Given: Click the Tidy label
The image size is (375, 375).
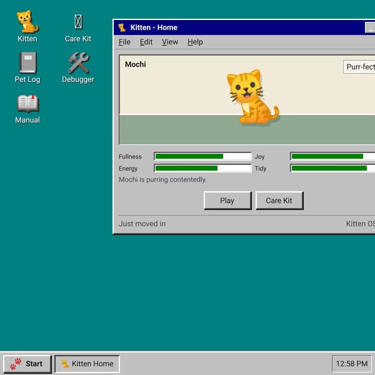Looking at the screenshot, I should coord(261,168).
